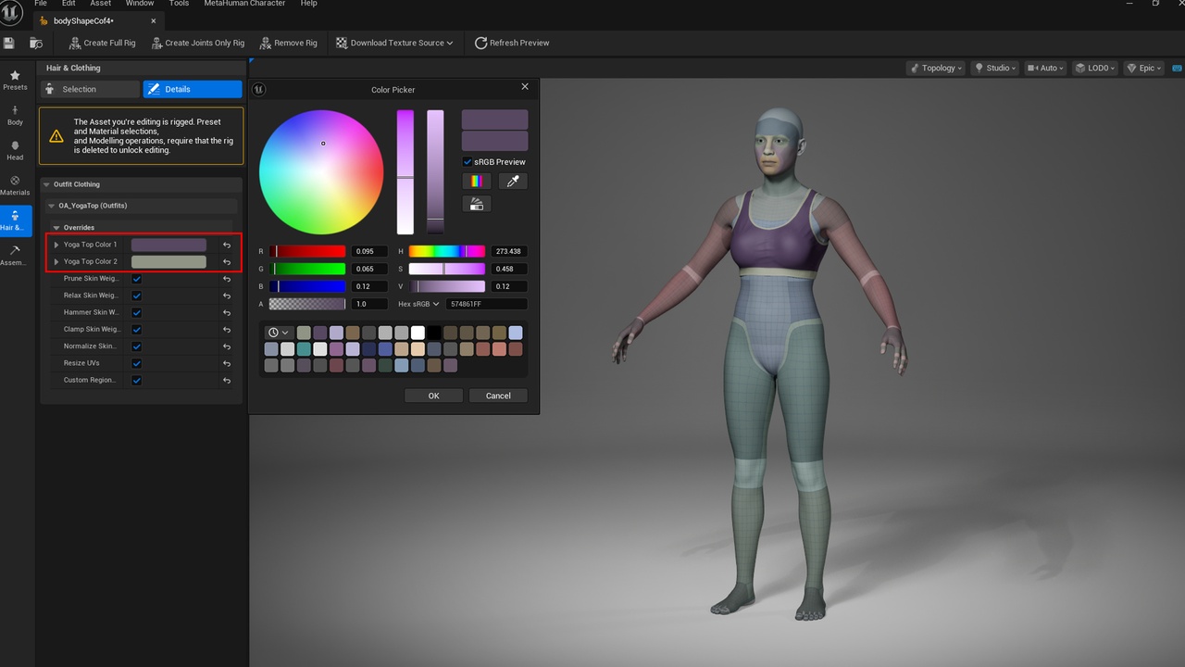Open the File menu

41,4
